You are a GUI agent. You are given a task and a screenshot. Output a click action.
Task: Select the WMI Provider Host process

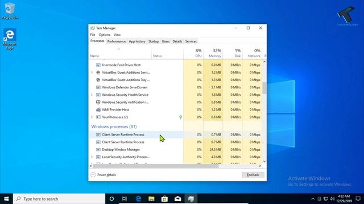coord(176,109)
